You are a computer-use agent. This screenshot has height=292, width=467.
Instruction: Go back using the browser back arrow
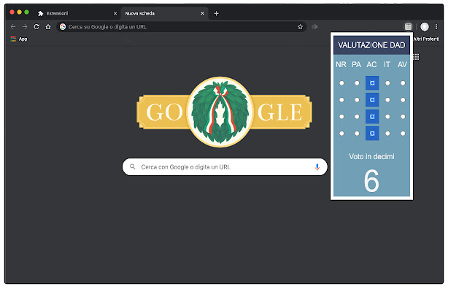(13, 27)
